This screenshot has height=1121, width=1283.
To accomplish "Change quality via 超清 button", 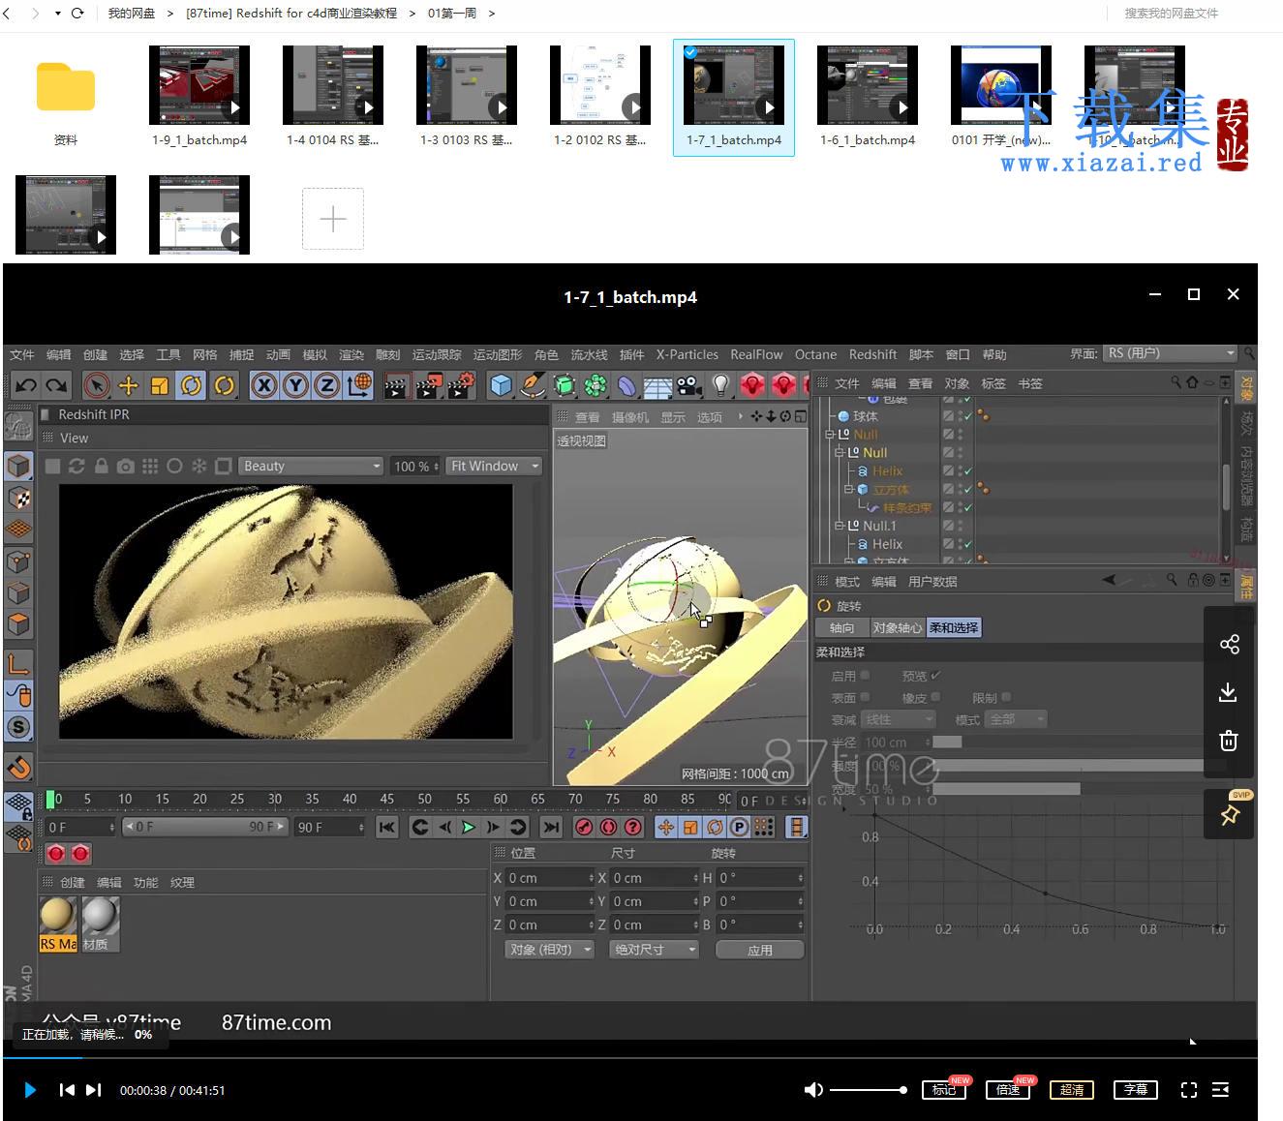I will point(1072,1090).
